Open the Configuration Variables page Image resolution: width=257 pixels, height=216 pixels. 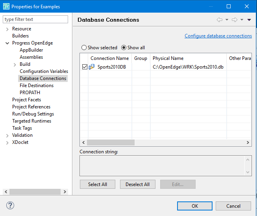click(x=44, y=71)
